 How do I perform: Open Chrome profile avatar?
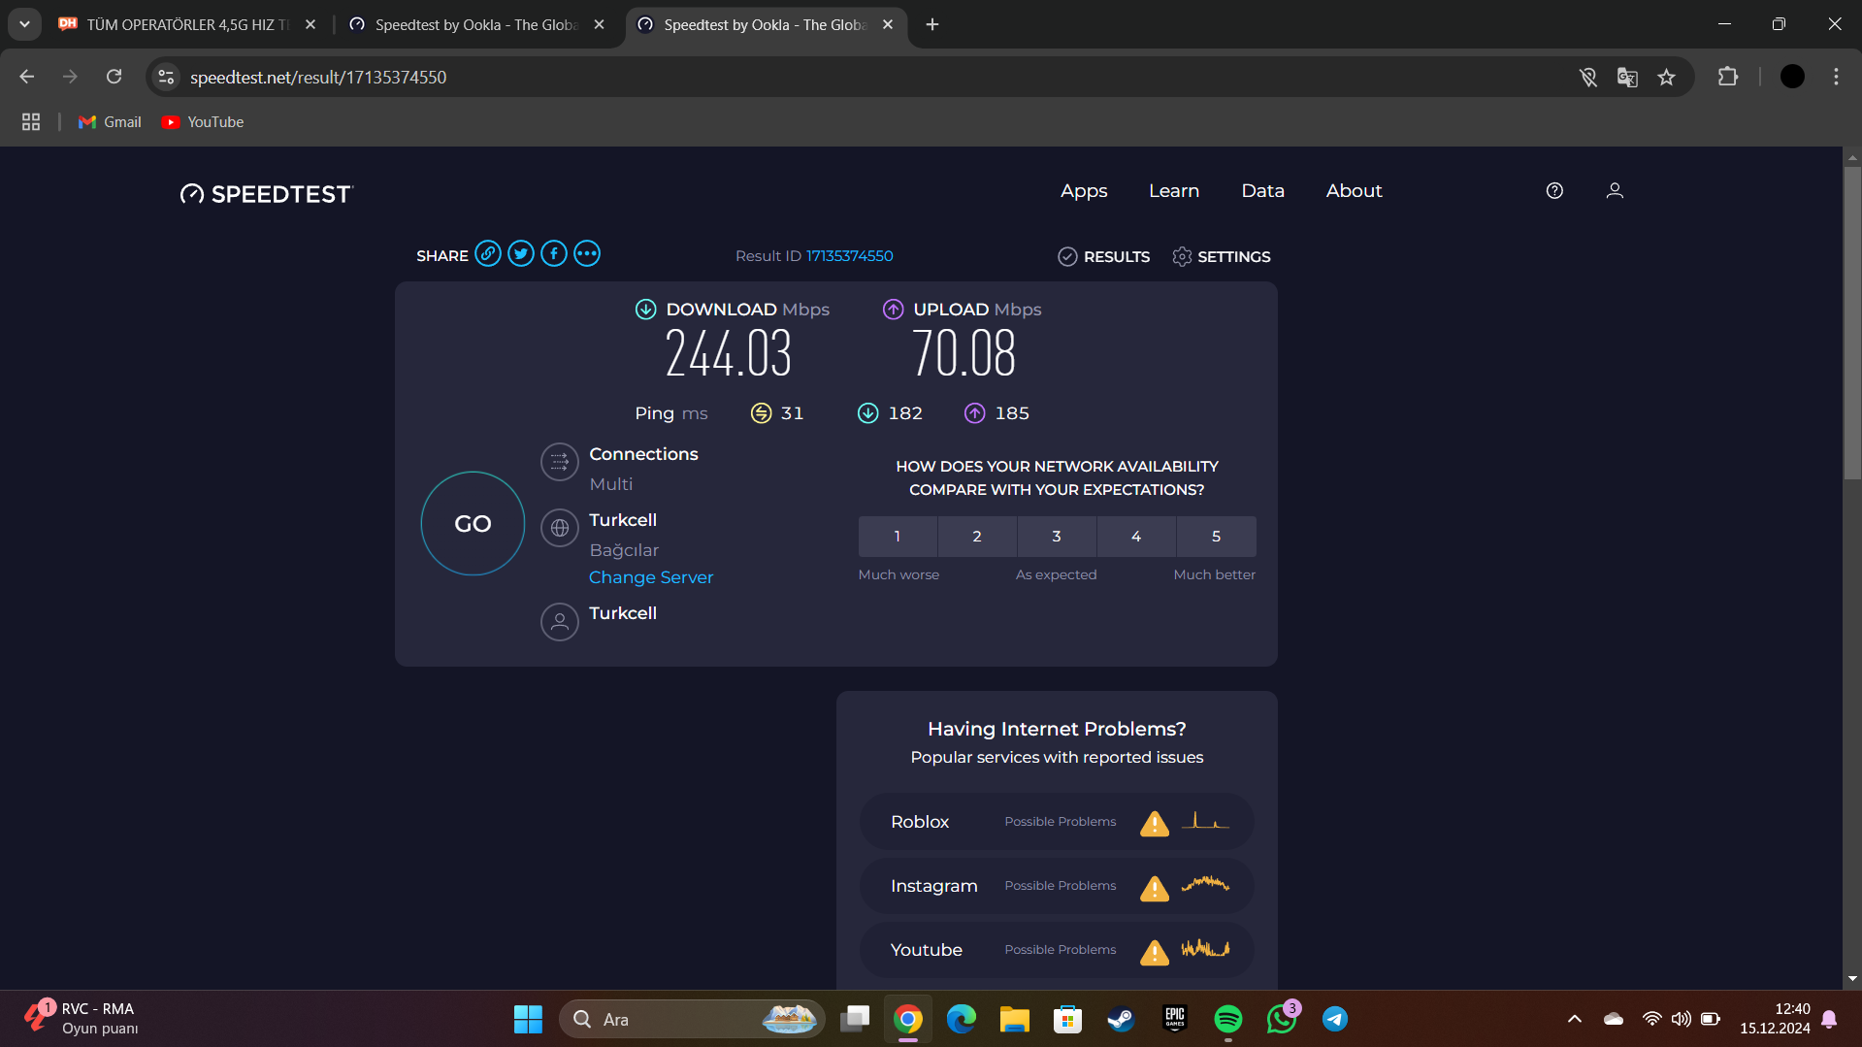point(1792,77)
